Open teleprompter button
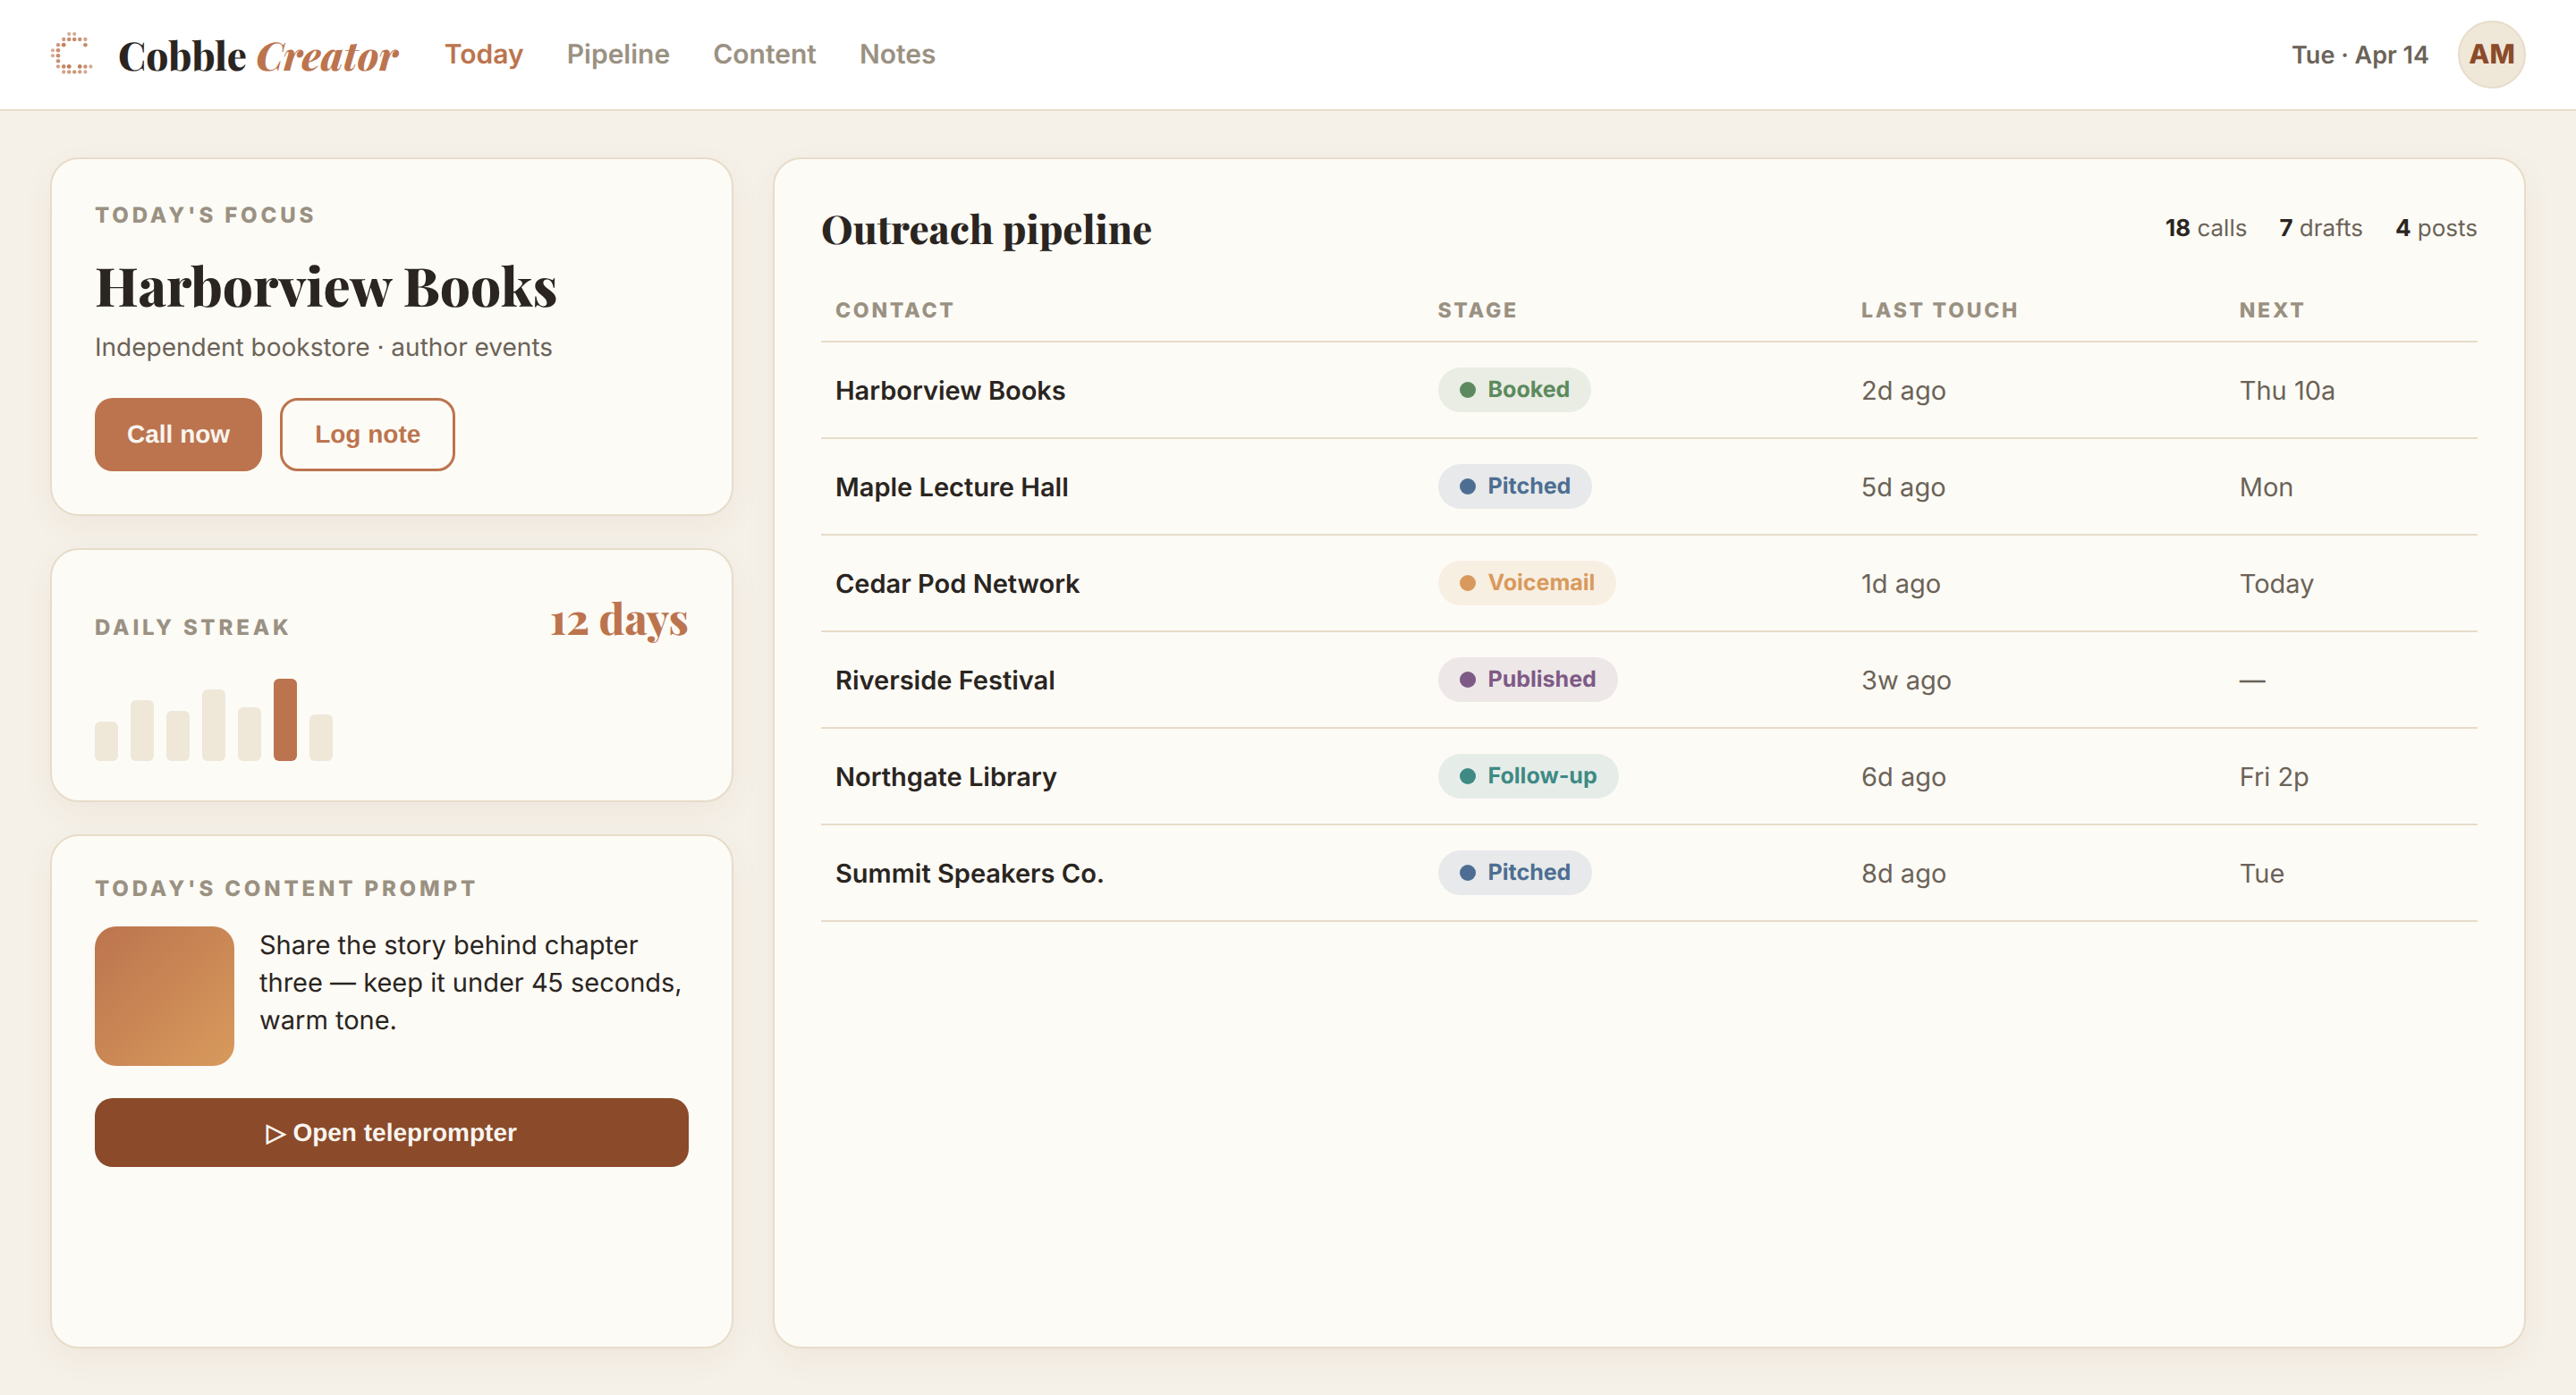The width and height of the screenshot is (2576, 1395). click(391, 1132)
